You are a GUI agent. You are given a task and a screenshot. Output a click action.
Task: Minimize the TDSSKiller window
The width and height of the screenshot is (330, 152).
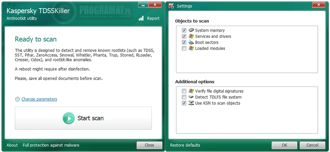click(143, 5)
